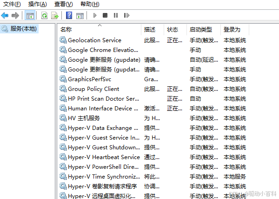
Task: Select the Hyper-V PowerShell Dire... service name
Action: click(x=103, y=167)
